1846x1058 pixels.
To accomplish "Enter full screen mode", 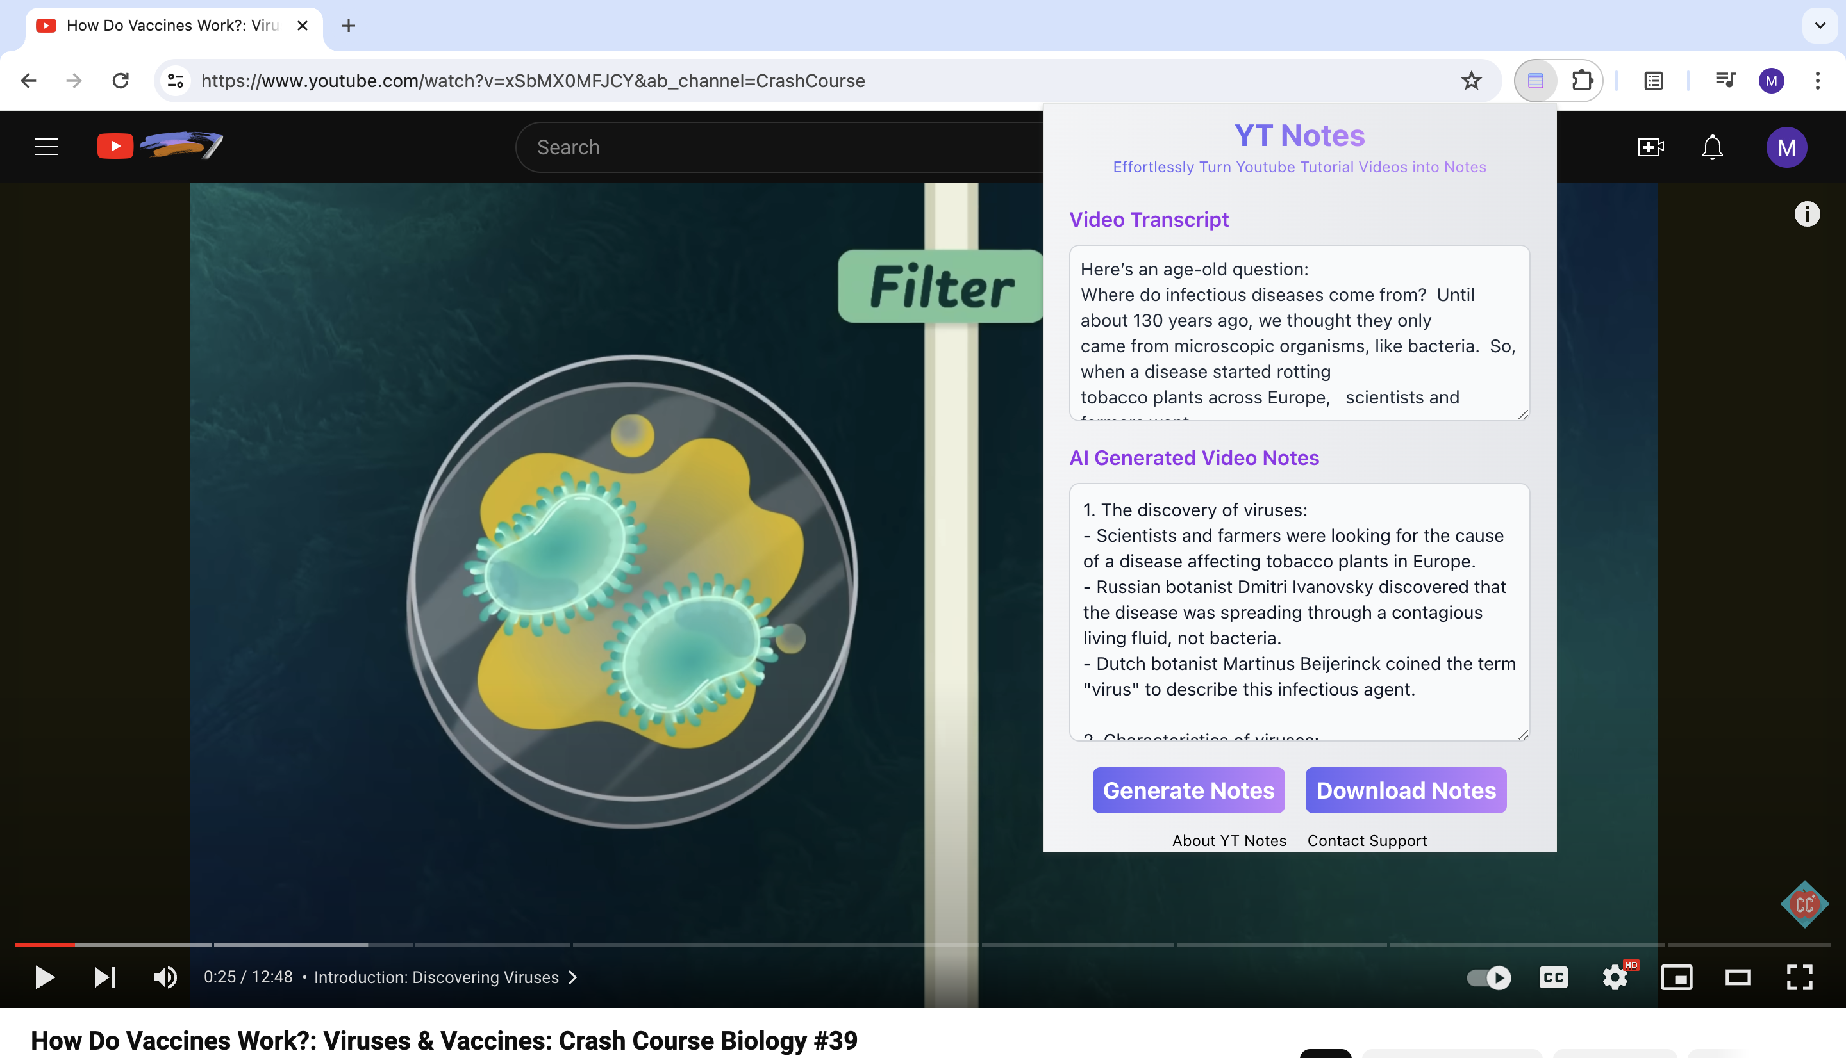I will [x=1799, y=977].
